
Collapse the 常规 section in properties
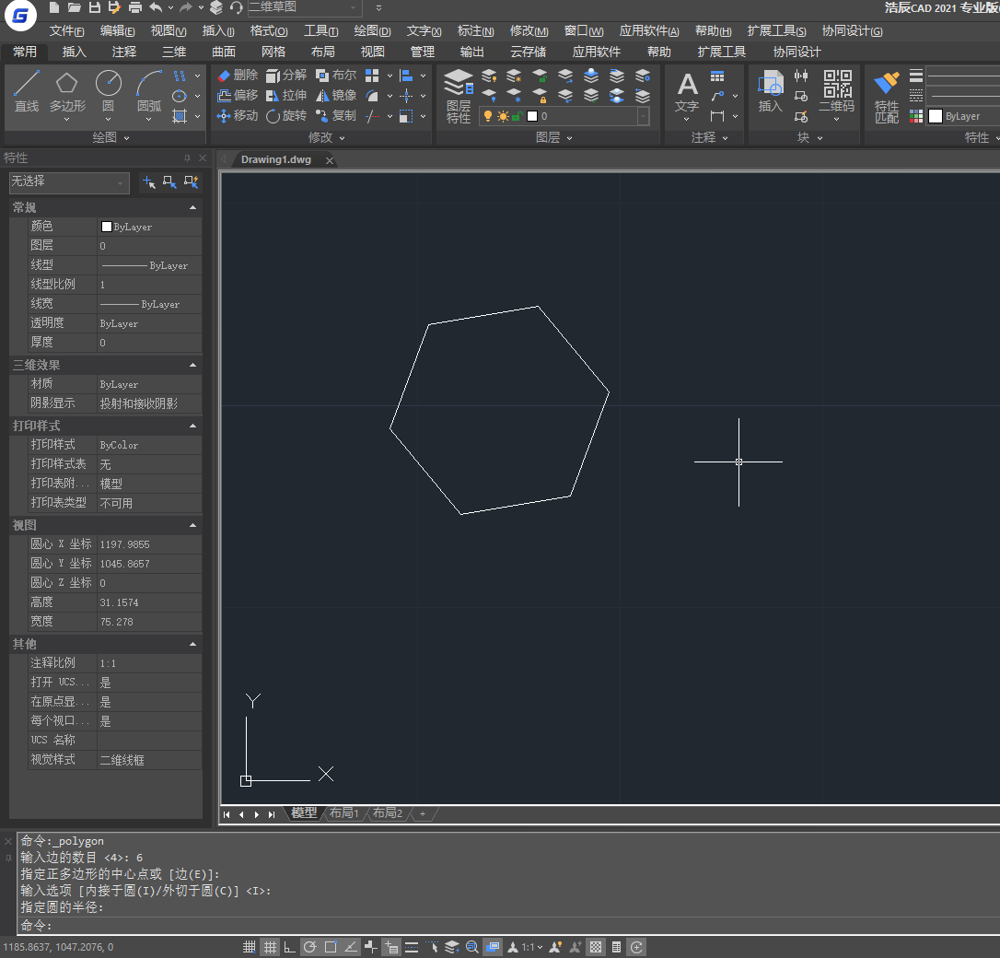[x=192, y=208]
